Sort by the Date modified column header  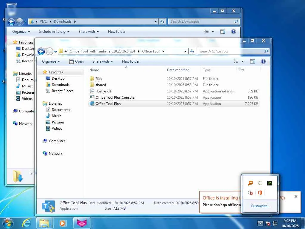click(183, 70)
